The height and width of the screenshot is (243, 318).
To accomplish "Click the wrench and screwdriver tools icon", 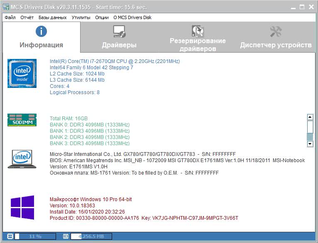I will pyautogui.click(x=276, y=32).
